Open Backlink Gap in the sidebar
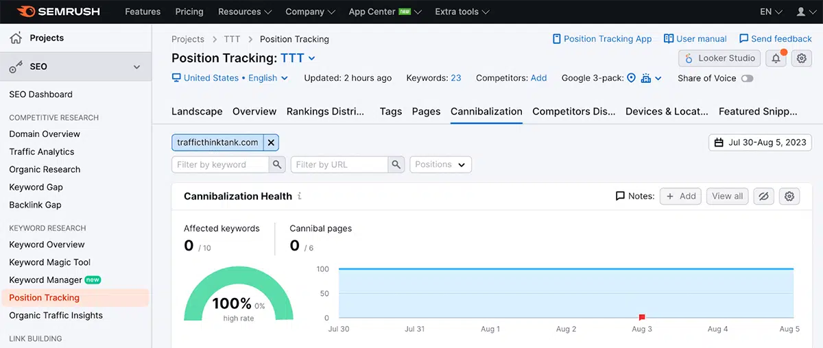This screenshot has width=823, height=348. 35,205
